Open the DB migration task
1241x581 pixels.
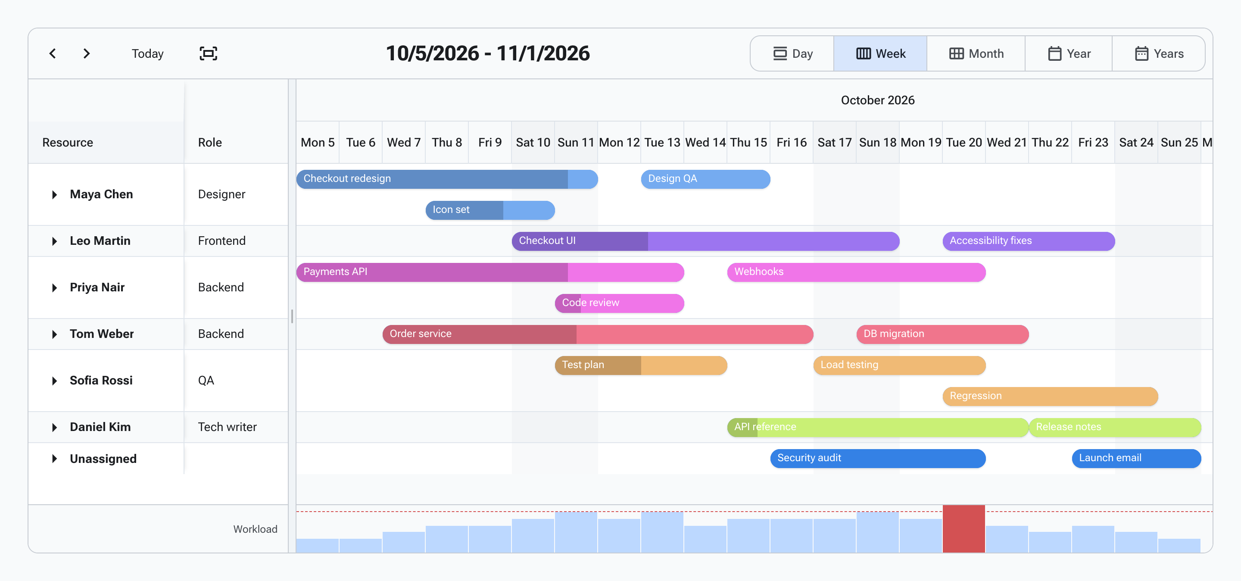point(942,334)
